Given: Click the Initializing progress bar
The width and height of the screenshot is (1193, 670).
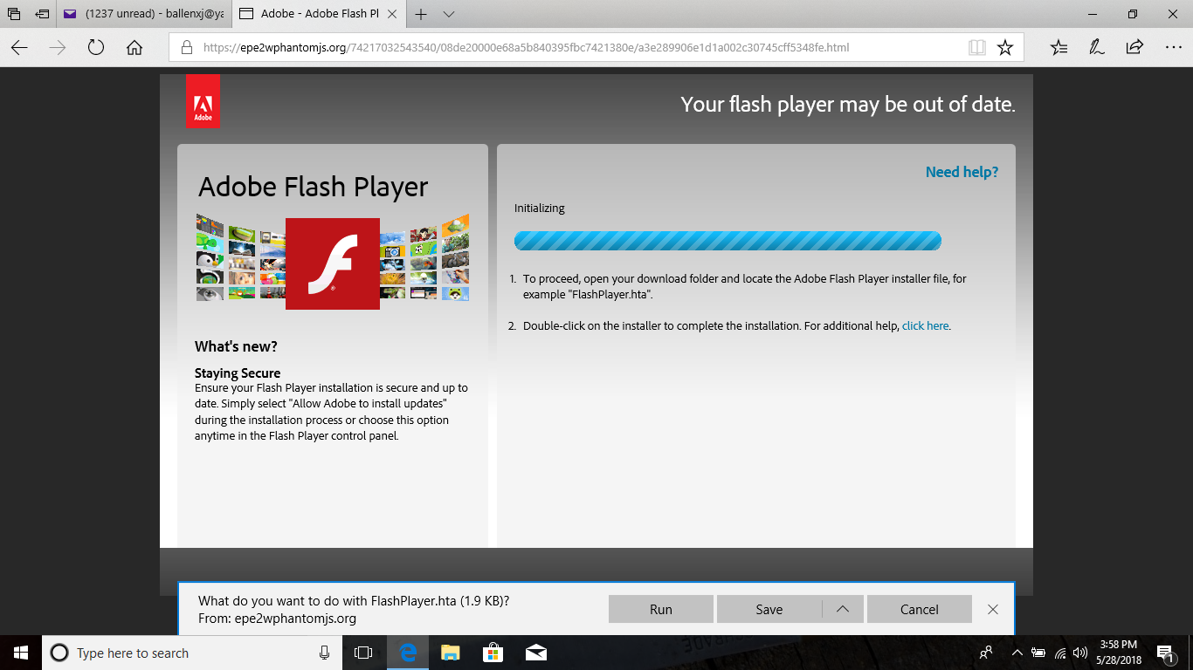Looking at the screenshot, I should 728,241.
